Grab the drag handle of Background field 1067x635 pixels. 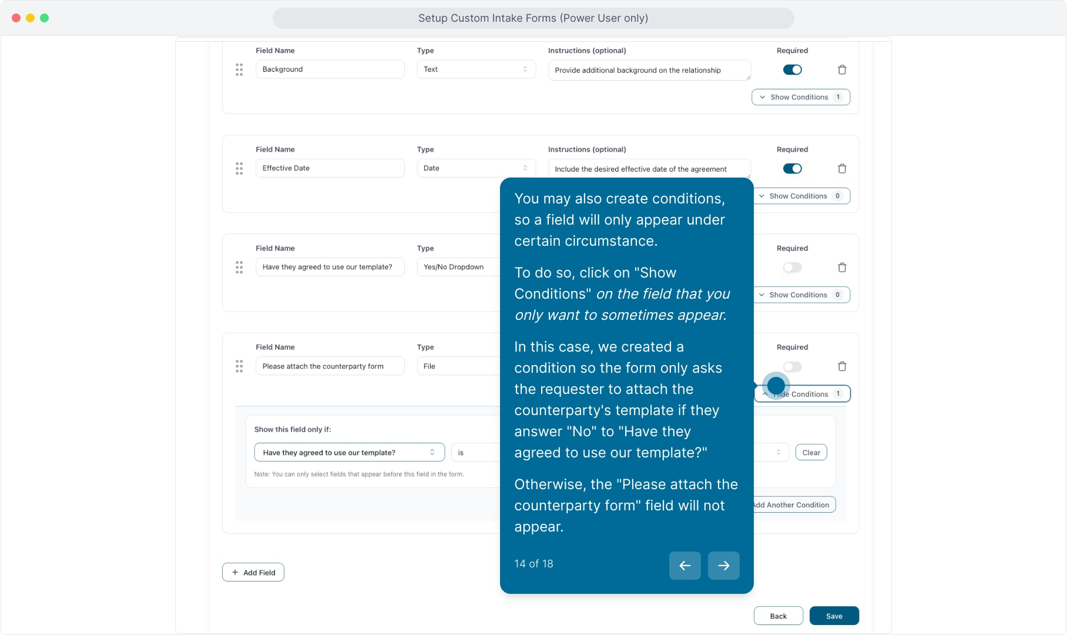[239, 70]
